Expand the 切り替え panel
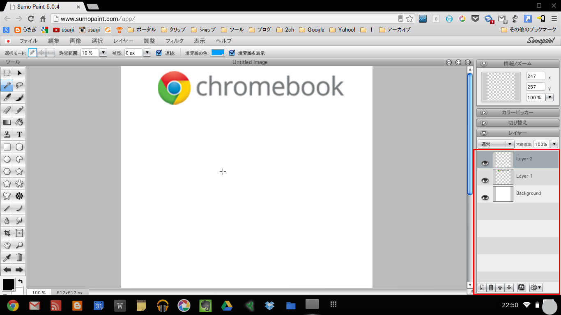The width and height of the screenshot is (561, 315). [483, 123]
